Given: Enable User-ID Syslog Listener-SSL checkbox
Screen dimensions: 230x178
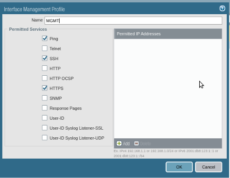Looking at the screenshot, I should 44,128.
